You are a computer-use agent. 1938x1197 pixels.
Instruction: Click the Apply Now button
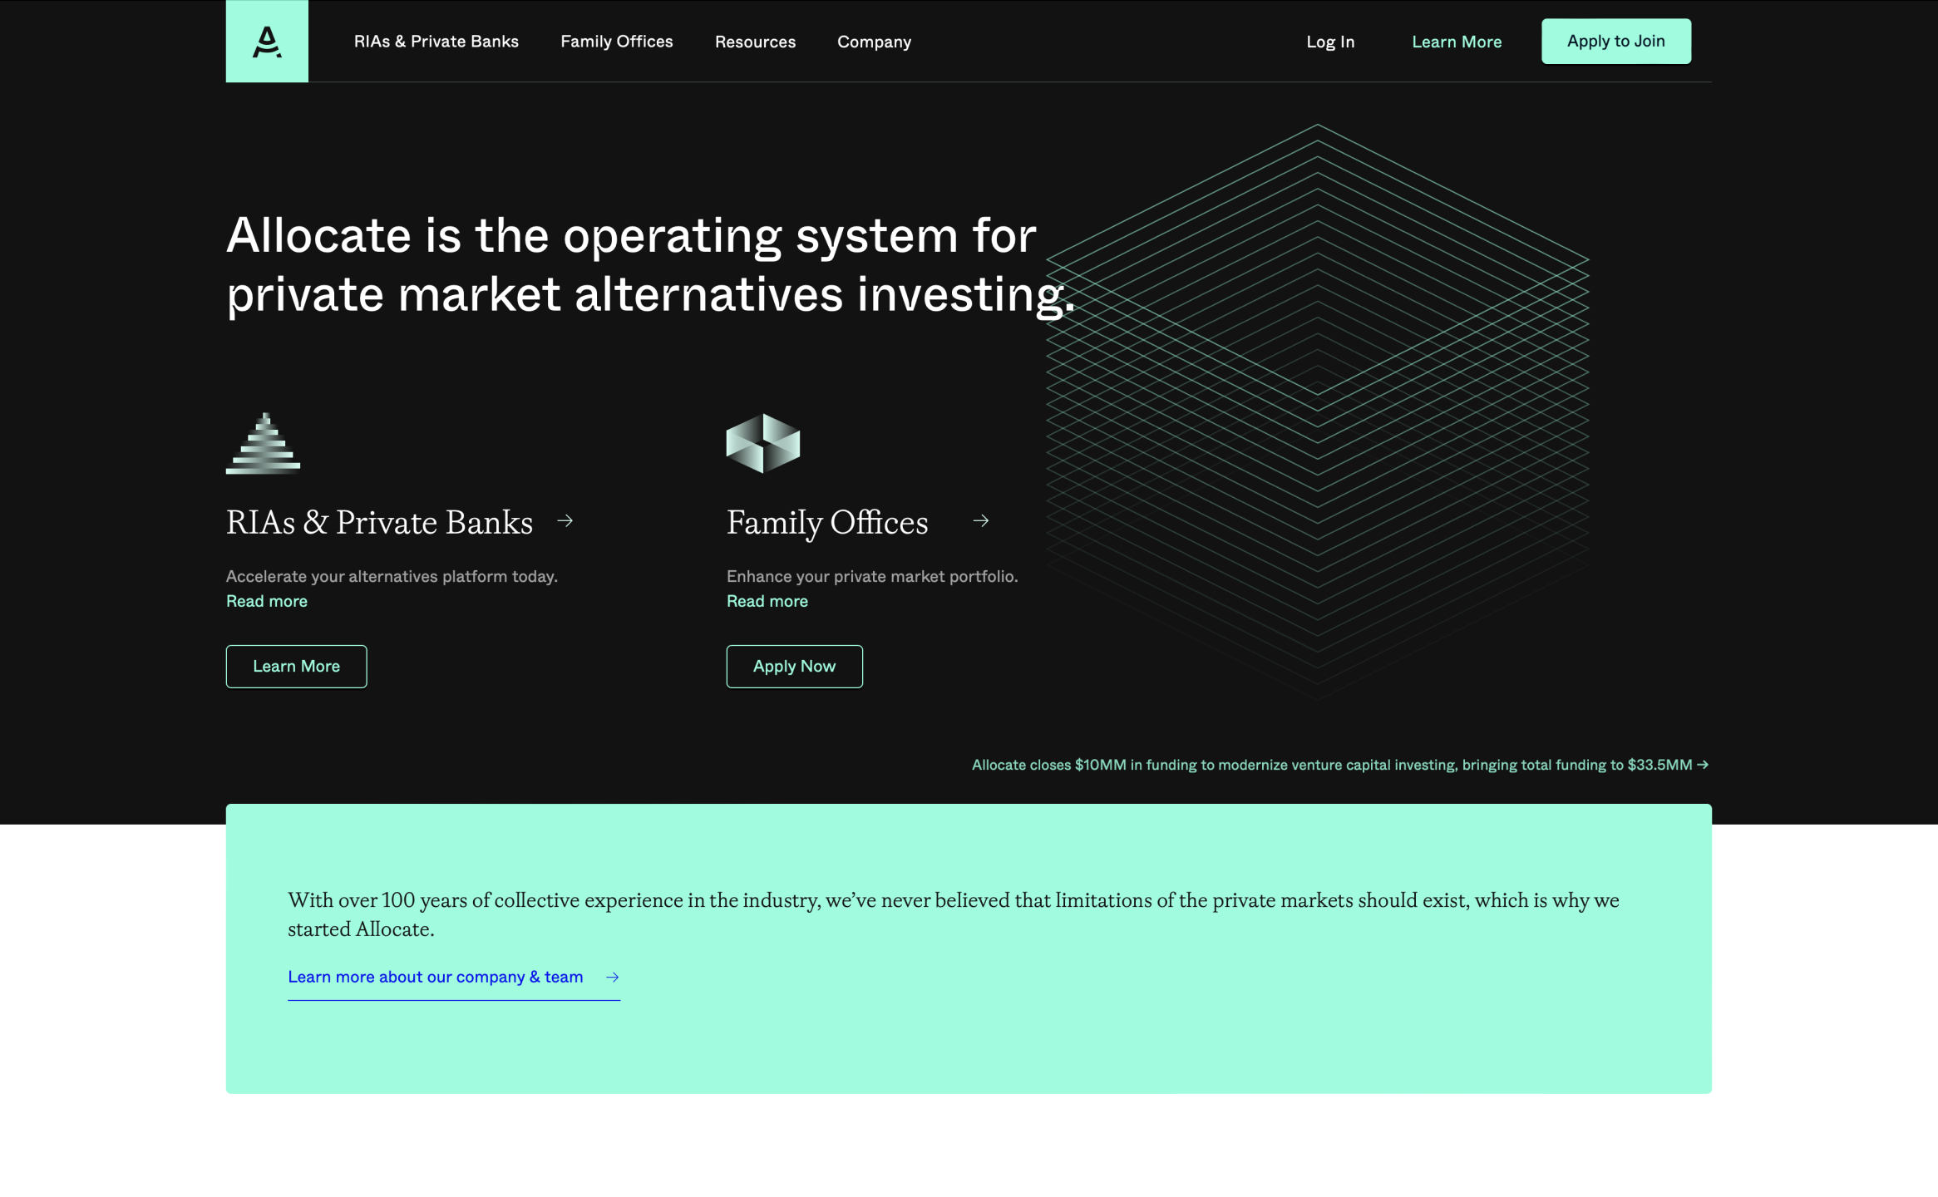[794, 666]
